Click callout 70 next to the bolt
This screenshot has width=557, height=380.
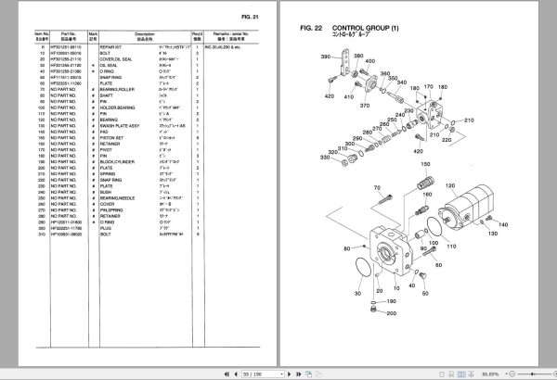377,188
